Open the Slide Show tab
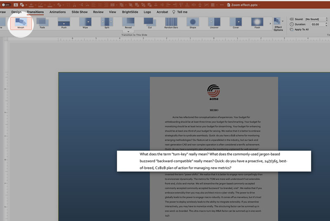 80,12
